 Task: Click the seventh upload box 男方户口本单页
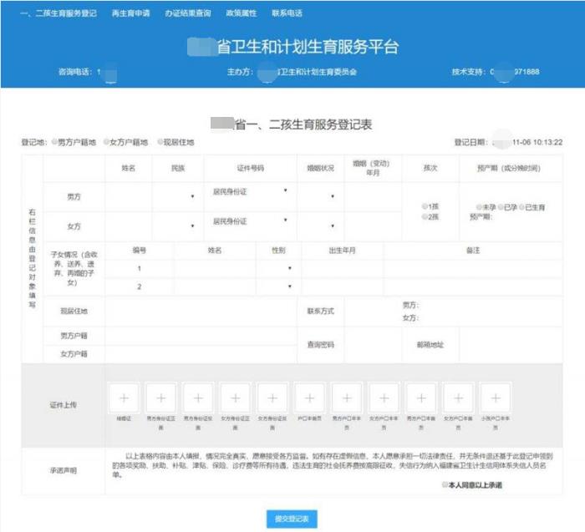(346, 398)
